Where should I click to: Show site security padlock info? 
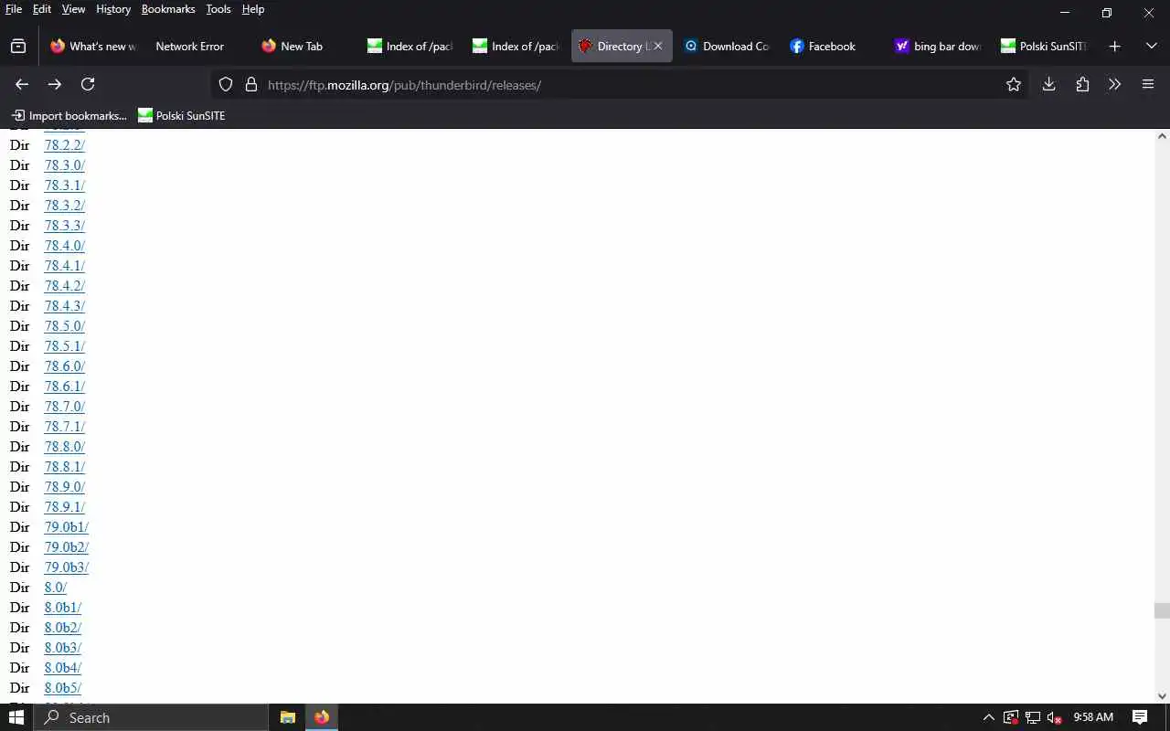(x=251, y=84)
